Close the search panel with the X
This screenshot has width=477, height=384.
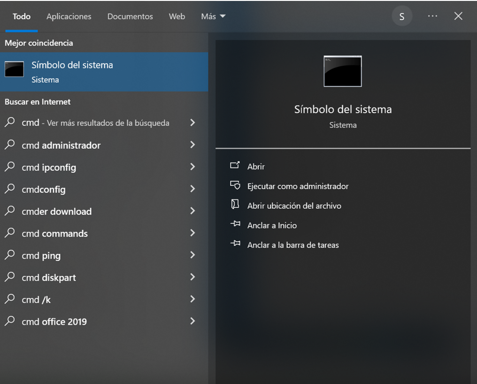click(x=458, y=16)
